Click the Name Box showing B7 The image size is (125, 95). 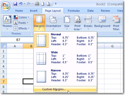(17, 40)
